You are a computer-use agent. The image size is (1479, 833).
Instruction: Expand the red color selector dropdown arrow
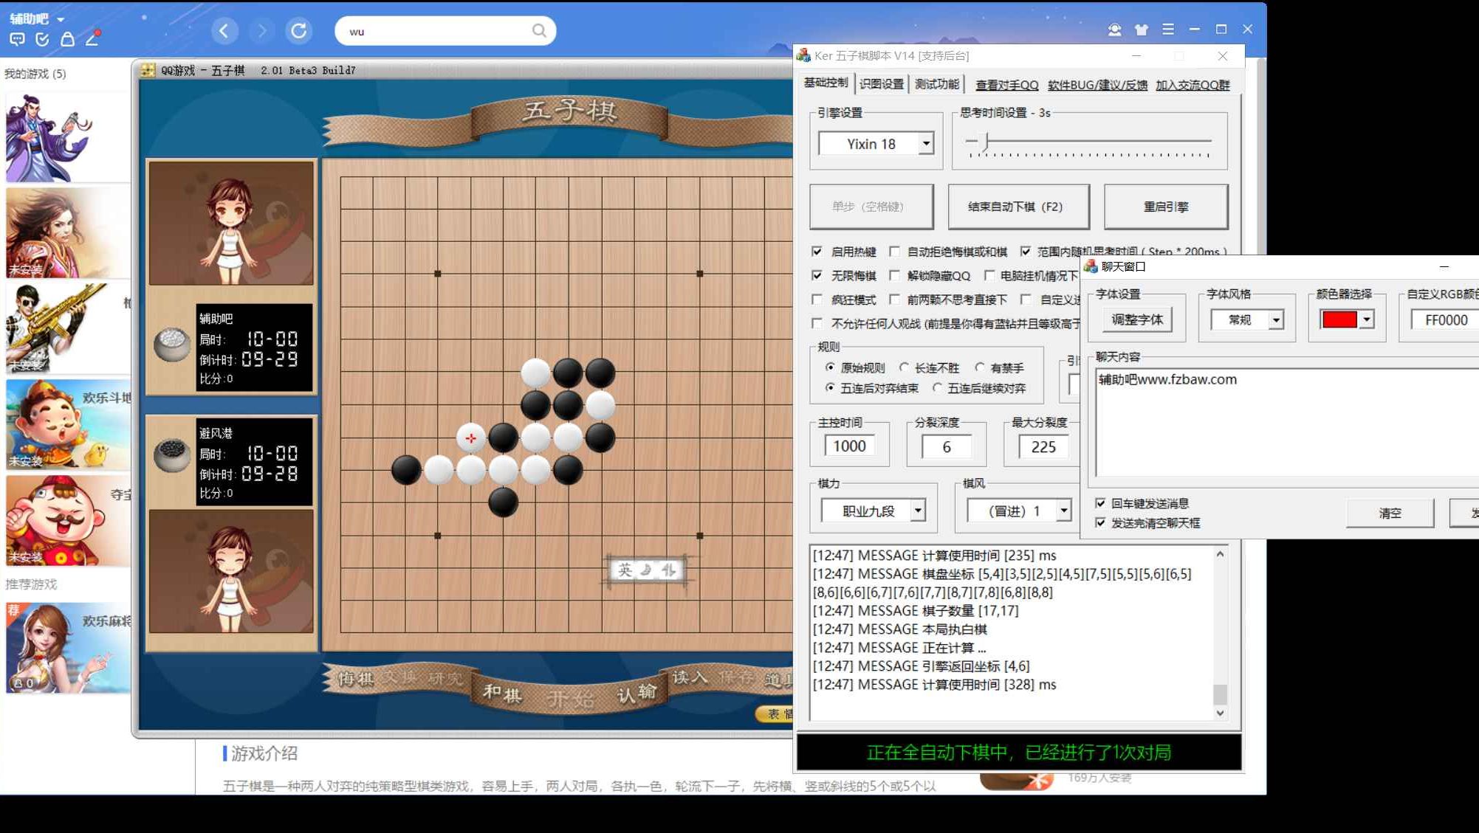pos(1366,319)
